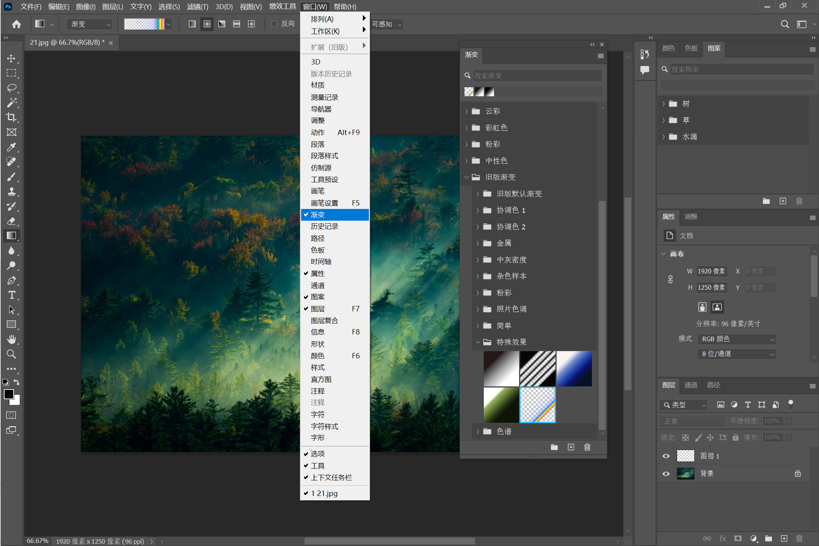Image resolution: width=819 pixels, height=546 pixels.
Task: Select the Crop tool
Action: click(x=11, y=118)
